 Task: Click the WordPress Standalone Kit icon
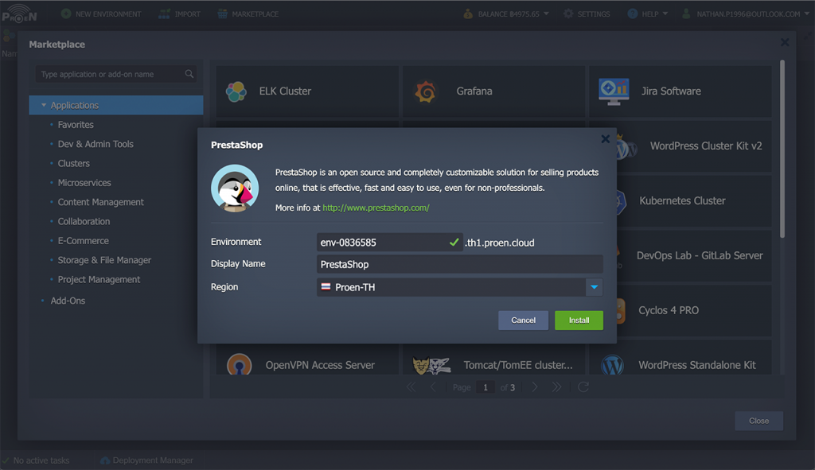pyautogui.click(x=612, y=364)
